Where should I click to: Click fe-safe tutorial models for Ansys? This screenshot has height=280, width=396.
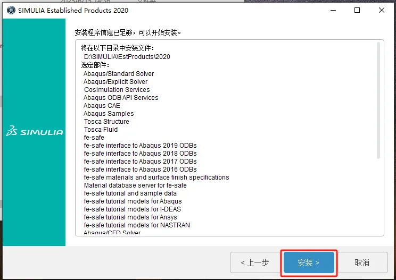pyautogui.click(x=130, y=217)
